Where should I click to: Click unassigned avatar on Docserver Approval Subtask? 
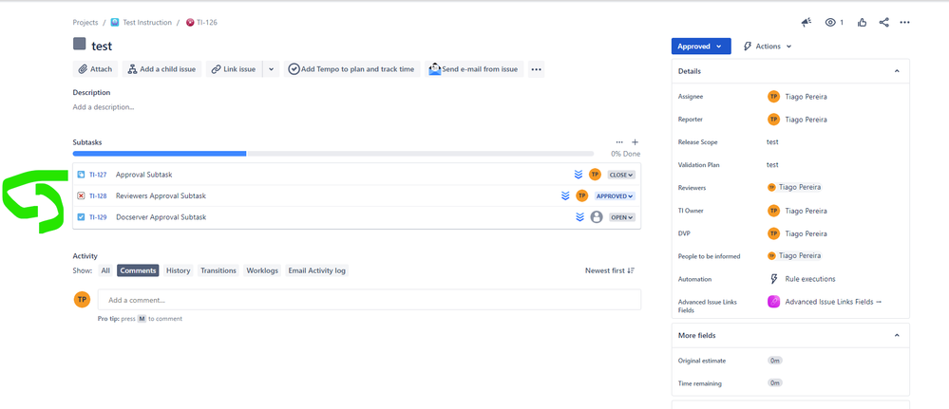[x=597, y=217]
